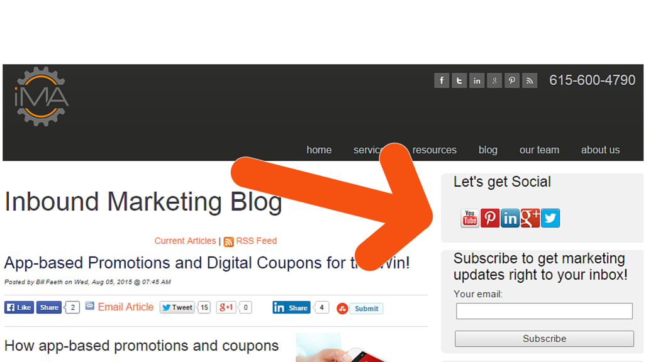Click the Tweet button
Image resolution: width=646 pixels, height=362 pixels.
click(x=177, y=308)
